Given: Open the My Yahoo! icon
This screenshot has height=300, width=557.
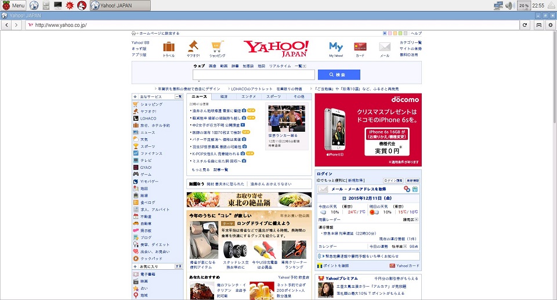Looking at the screenshot, I should click(336, 49).
